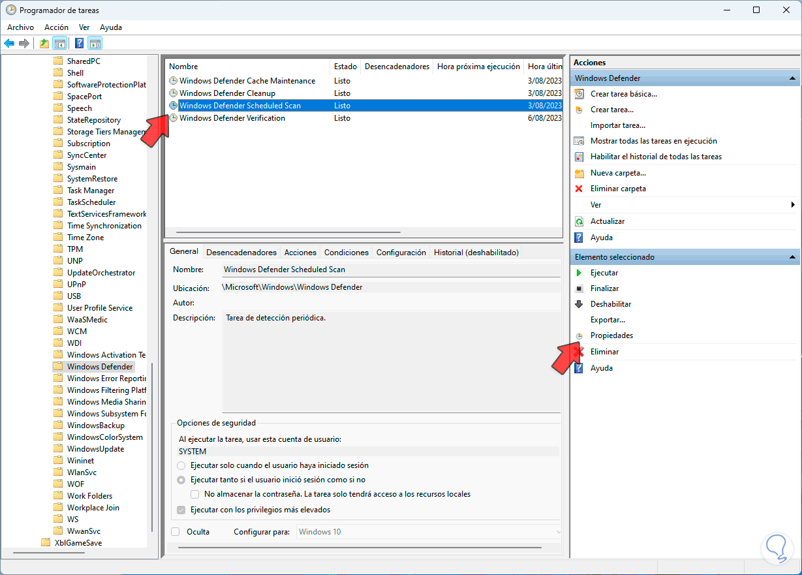802x575 pixels.
Task: Click the Ayuda icon under Elemento seleccionado
Action: (579, 368)
